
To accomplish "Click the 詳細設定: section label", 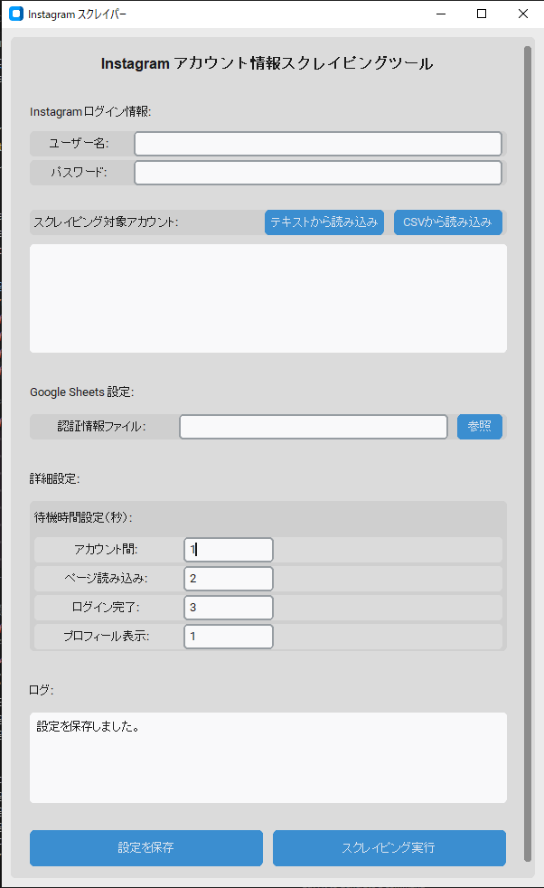I will pyautogui.click(x=55, y=478).
